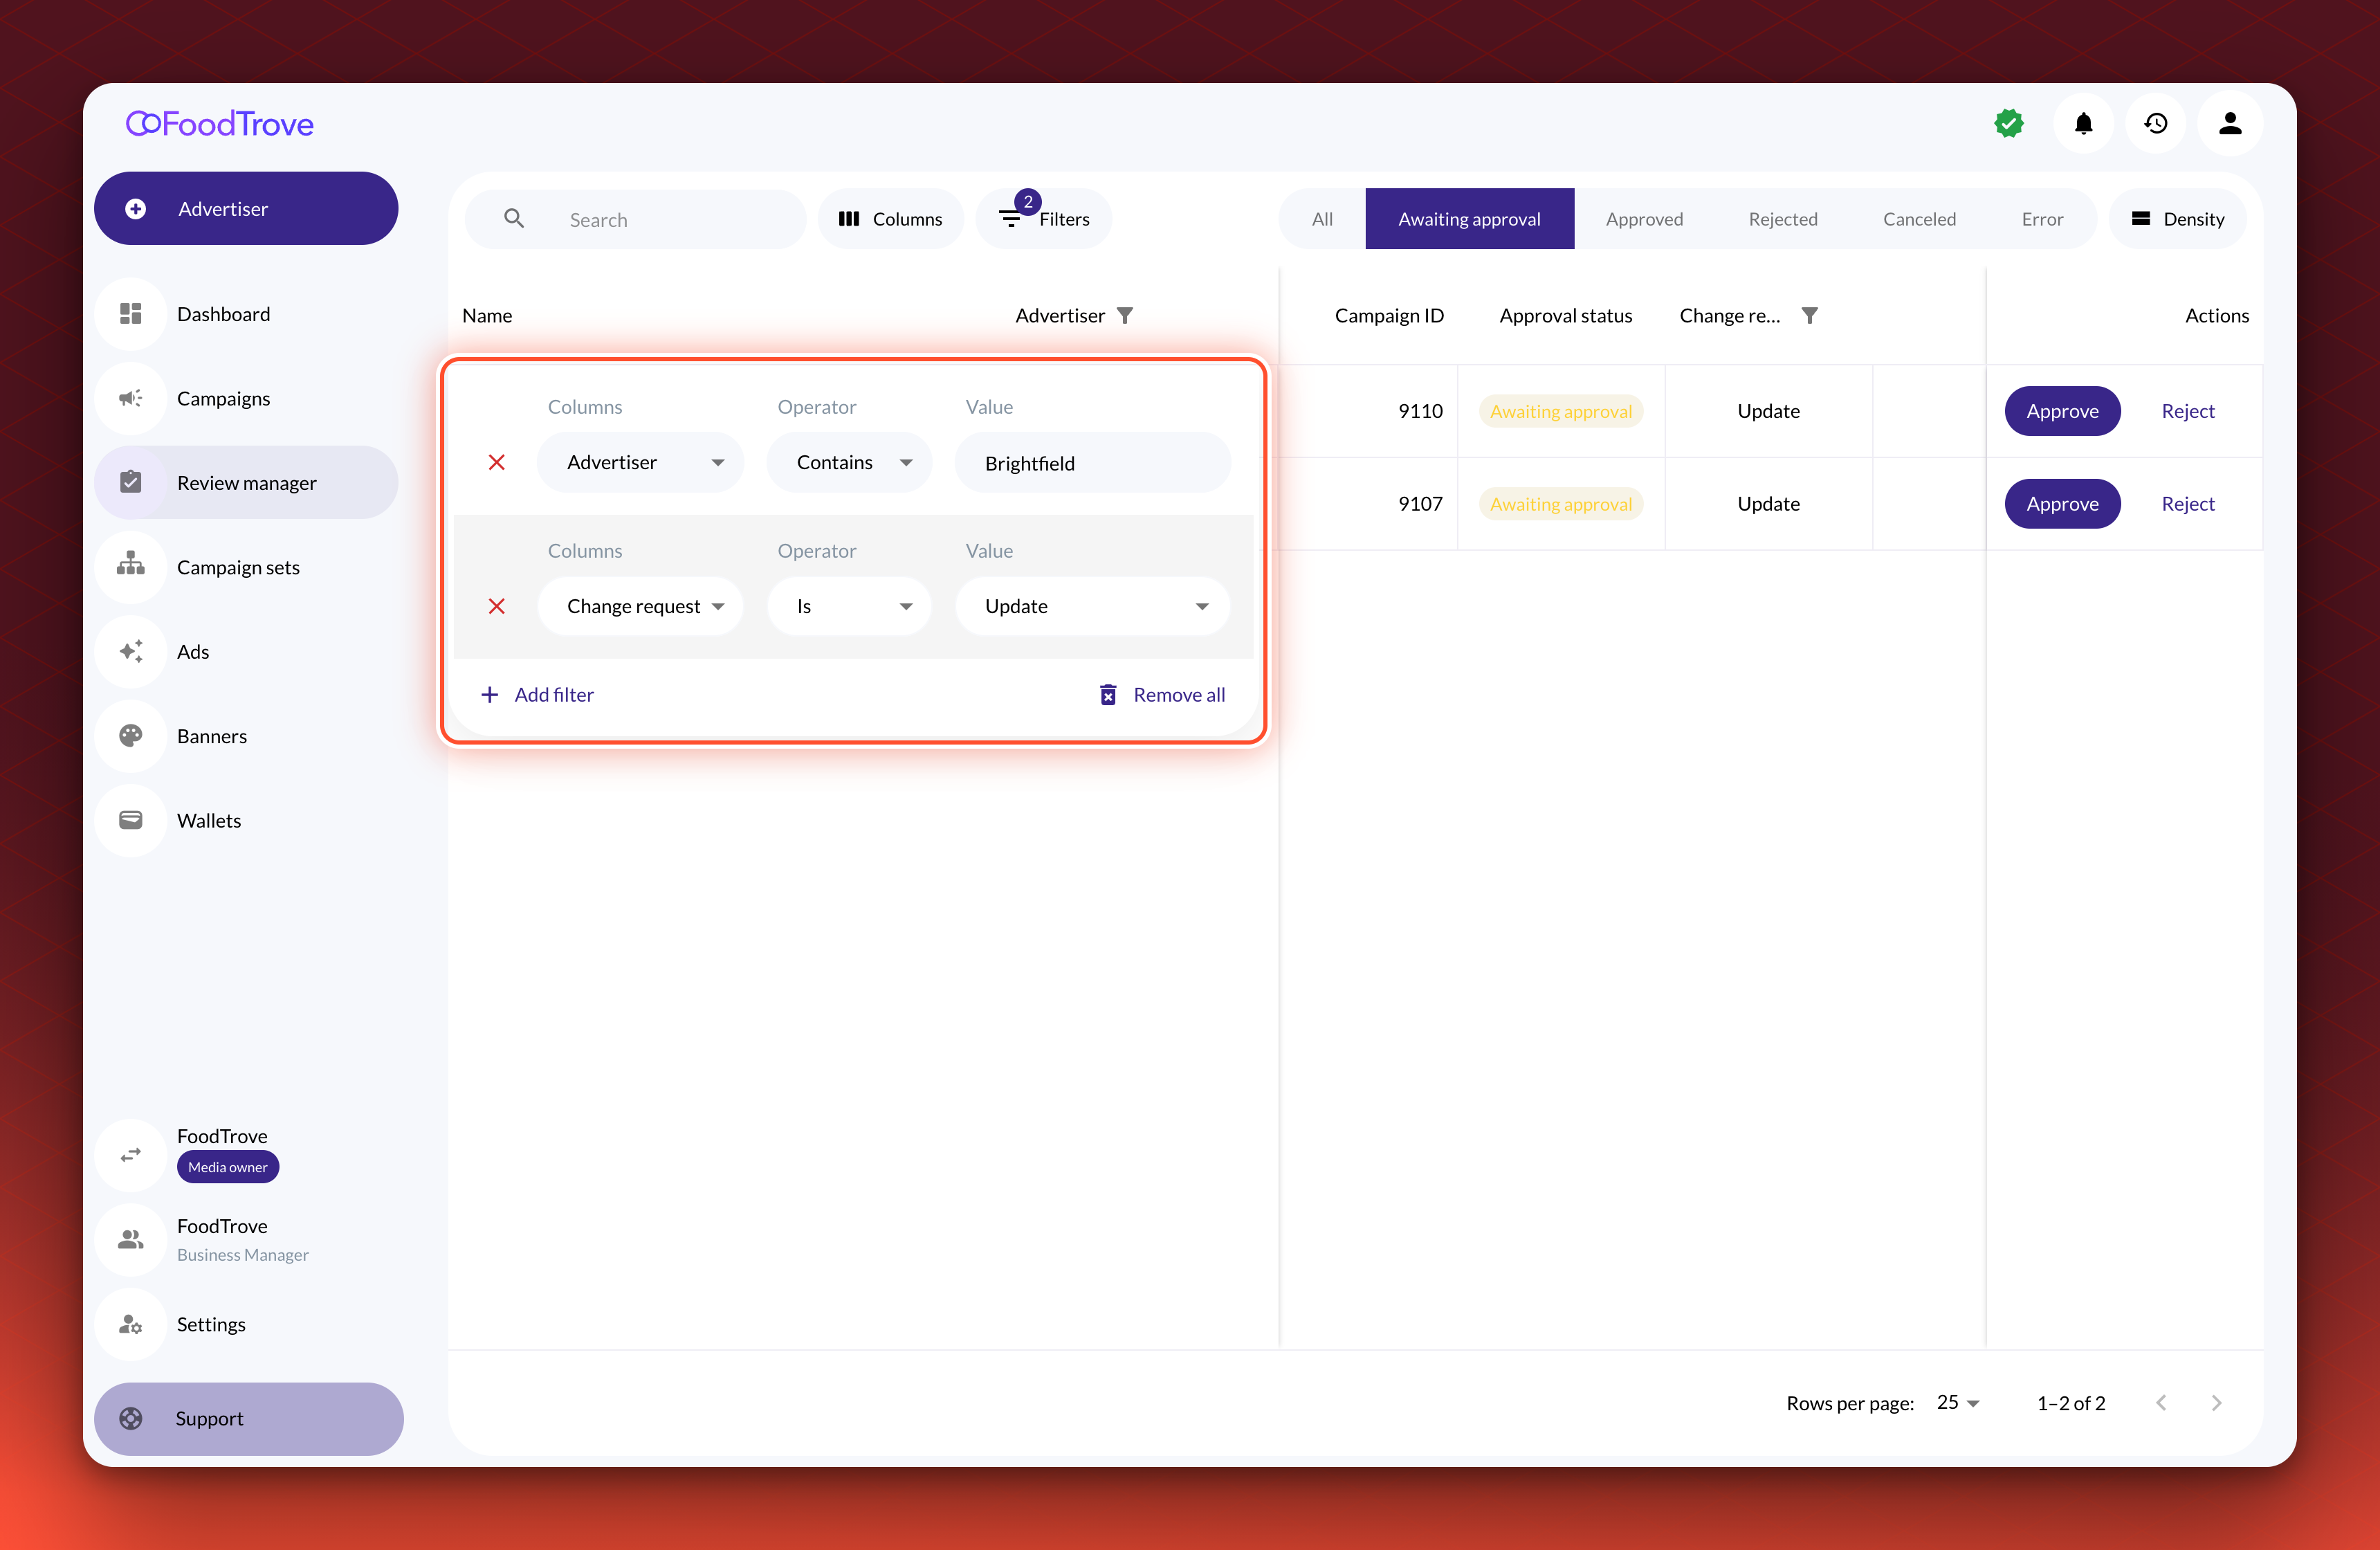Click the Filters button with badge 2
Viewport: 2380px width, 1550px height.
[1044, 219]
